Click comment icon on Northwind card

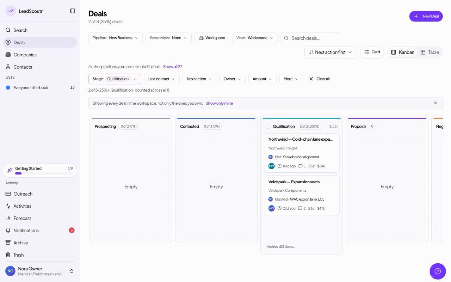[x=300, y=166]
